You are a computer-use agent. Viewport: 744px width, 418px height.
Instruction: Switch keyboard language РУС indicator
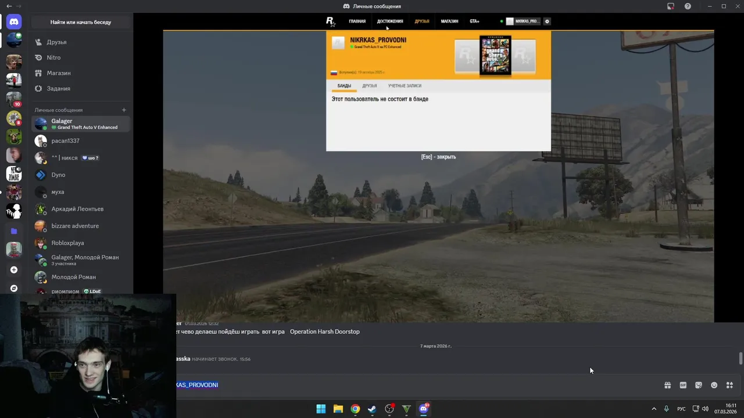(681, 409)
